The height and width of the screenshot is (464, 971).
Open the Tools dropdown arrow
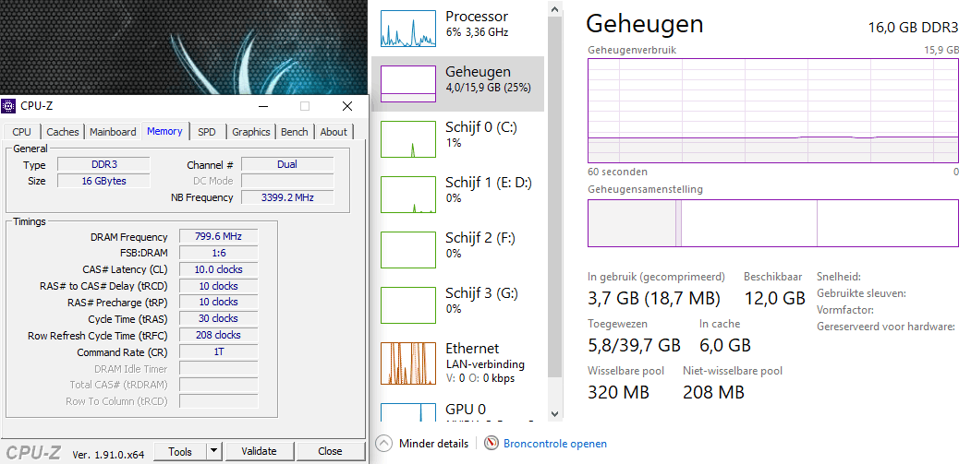click(x=214, y=451)
